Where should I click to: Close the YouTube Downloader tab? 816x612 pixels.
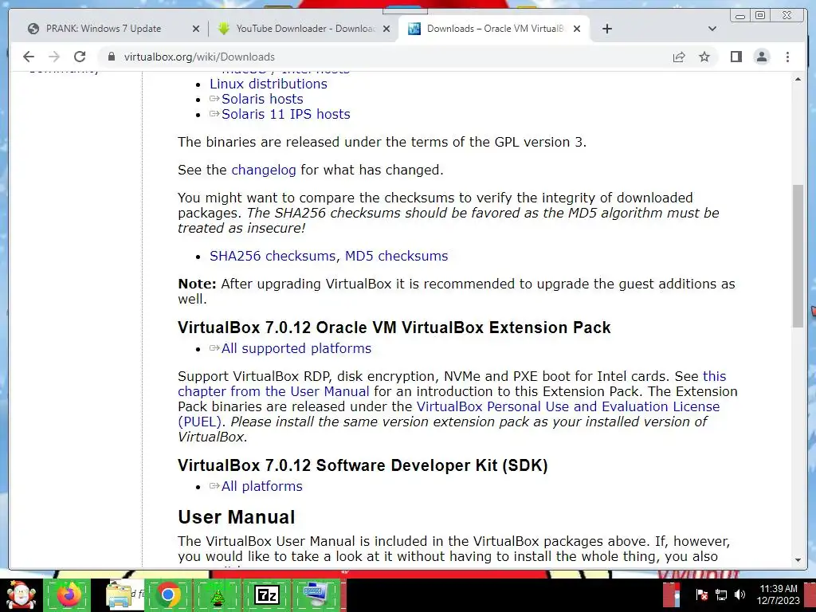[x=386, y=29]
